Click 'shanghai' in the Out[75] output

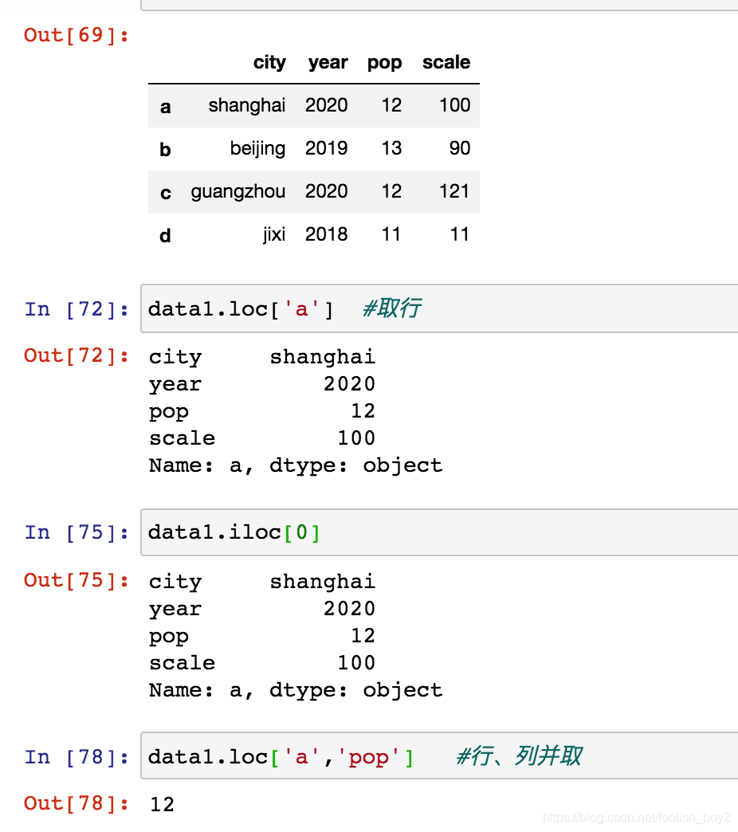click(x=323, y=582)
